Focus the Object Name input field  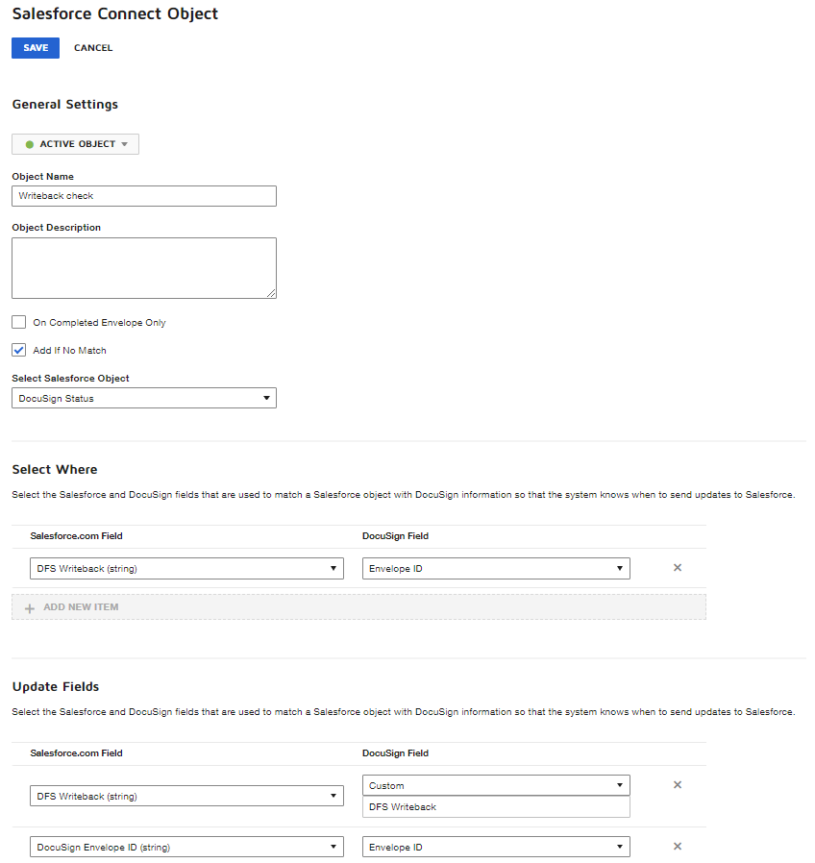coord(144,196)
